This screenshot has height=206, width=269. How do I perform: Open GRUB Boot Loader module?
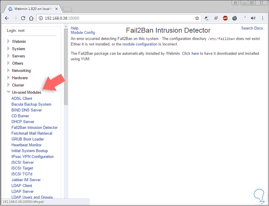[x=28, y=139]
